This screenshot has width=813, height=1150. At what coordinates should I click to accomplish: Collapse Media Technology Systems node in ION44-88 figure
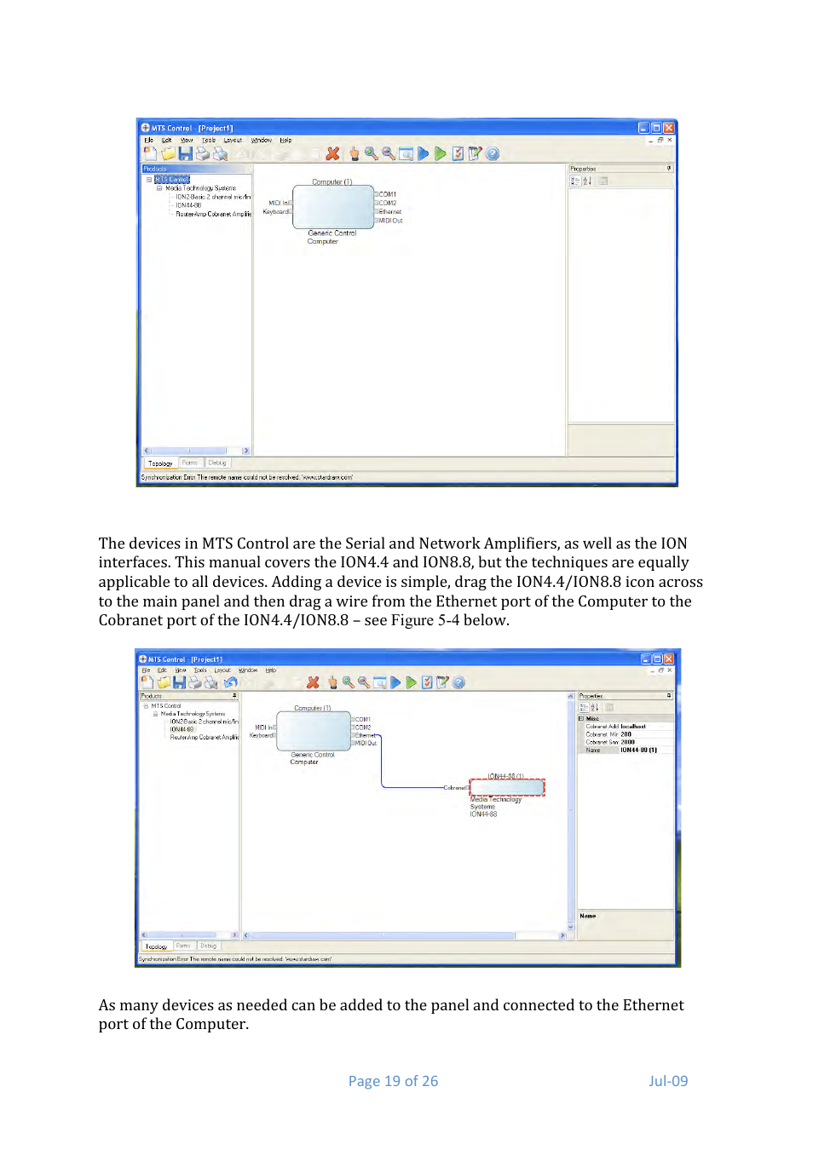[155, 714]
